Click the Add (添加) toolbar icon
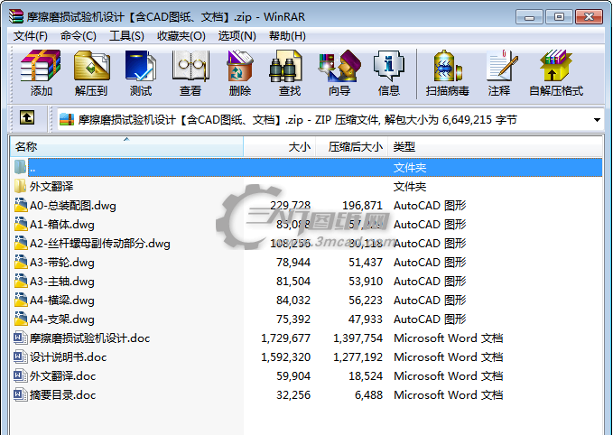This screenshot has width=613, height=435. click(41, 66)
